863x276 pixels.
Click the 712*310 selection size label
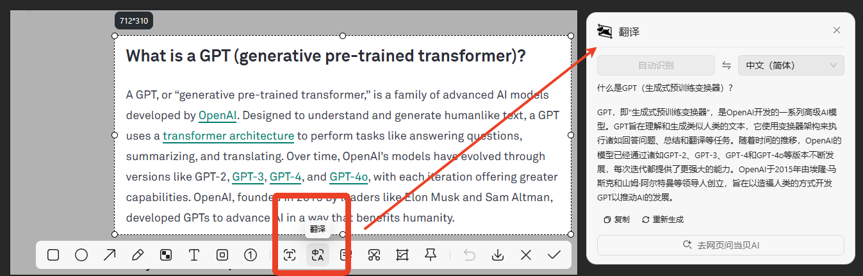tap(134, 20)
